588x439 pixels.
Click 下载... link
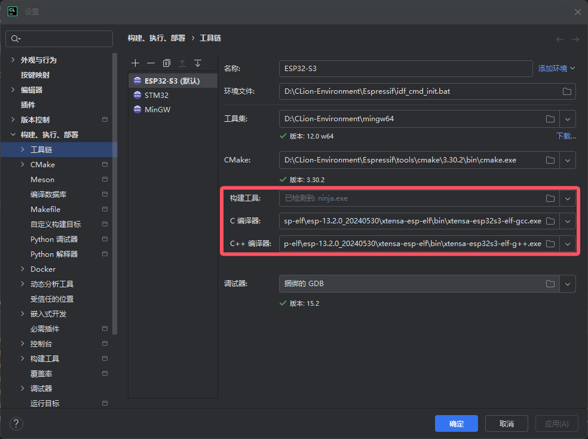point(566,136)
